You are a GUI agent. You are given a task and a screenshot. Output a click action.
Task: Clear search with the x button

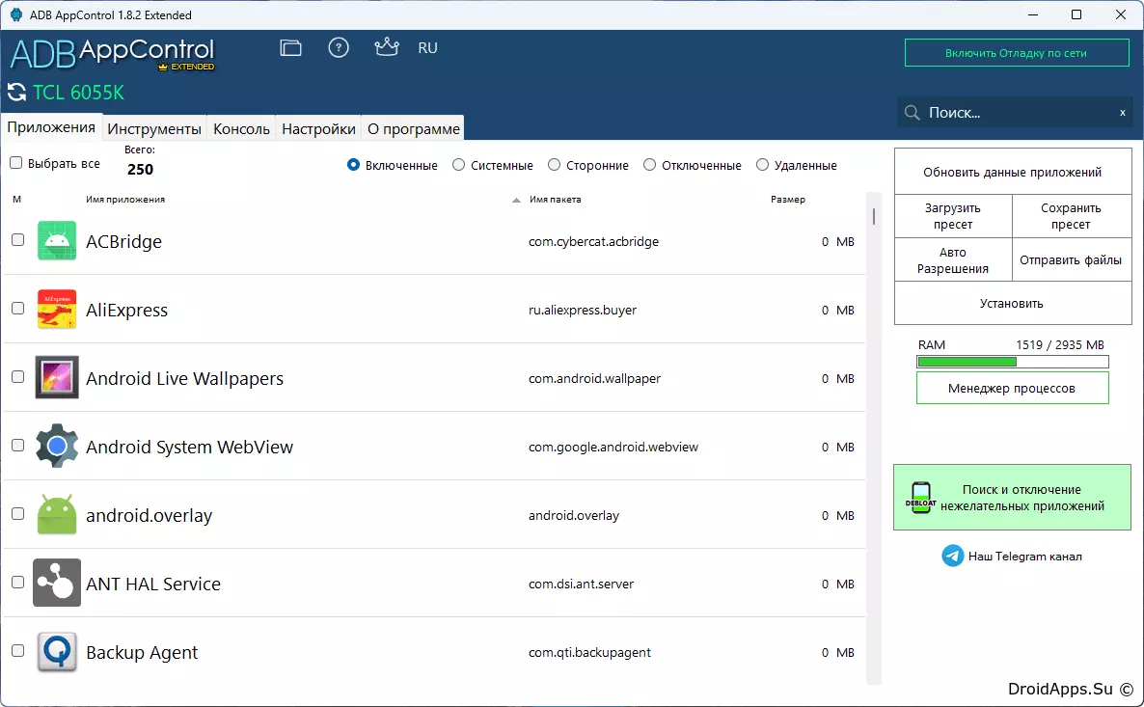pos(1122,113)
